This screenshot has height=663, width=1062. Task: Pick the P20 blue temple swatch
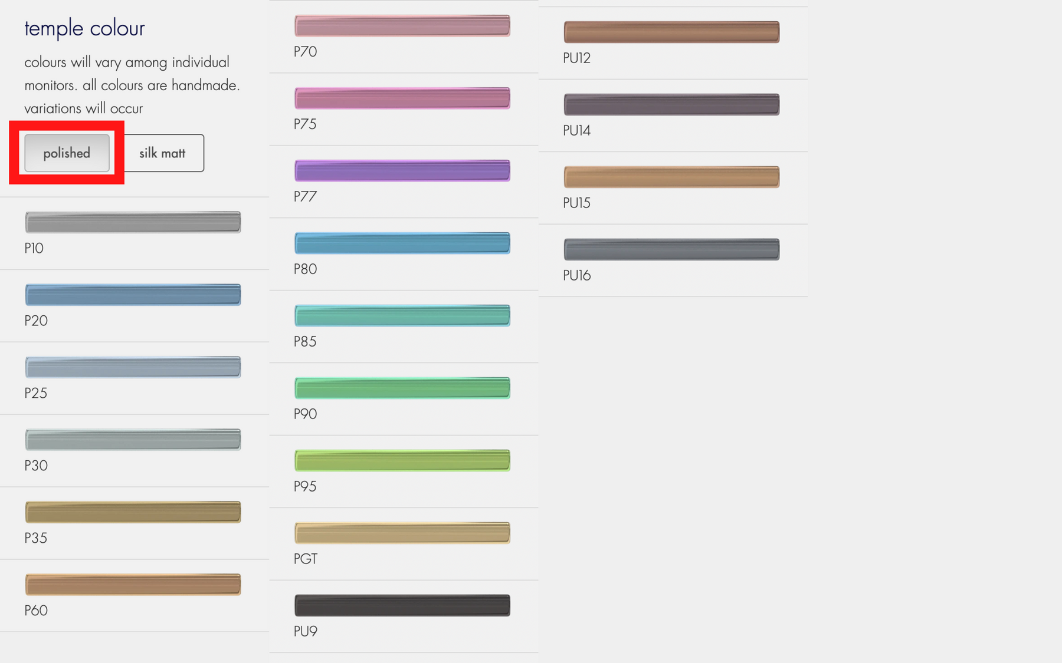click(x=133, y=295)
